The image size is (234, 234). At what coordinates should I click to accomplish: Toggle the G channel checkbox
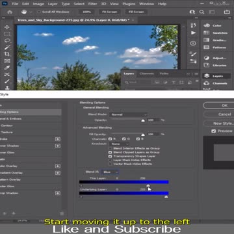(x=124, y=139)
